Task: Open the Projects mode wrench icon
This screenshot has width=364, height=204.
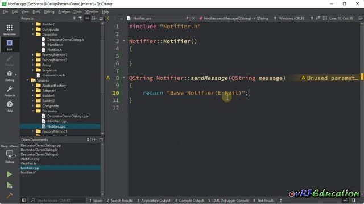Action: click(x=10, y=91)
